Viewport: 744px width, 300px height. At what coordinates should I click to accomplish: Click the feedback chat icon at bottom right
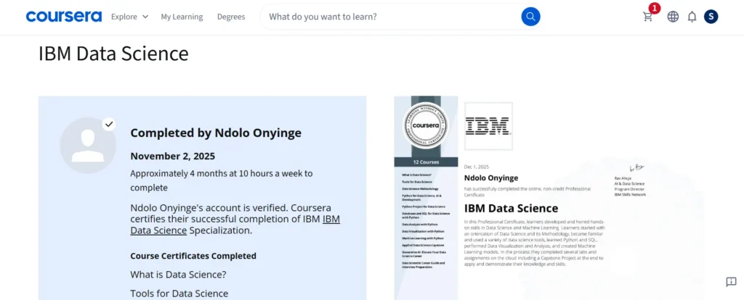(731, 282)
